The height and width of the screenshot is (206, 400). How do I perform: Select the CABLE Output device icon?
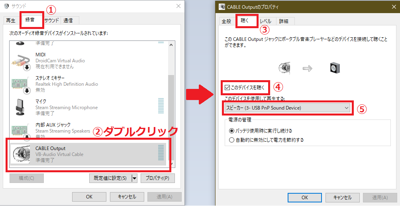tap(21, 154)
